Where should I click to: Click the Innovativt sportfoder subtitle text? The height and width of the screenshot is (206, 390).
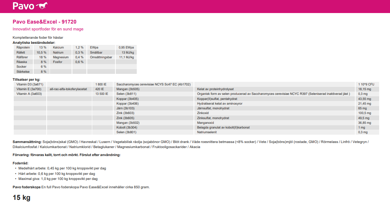tap(48, 29)
